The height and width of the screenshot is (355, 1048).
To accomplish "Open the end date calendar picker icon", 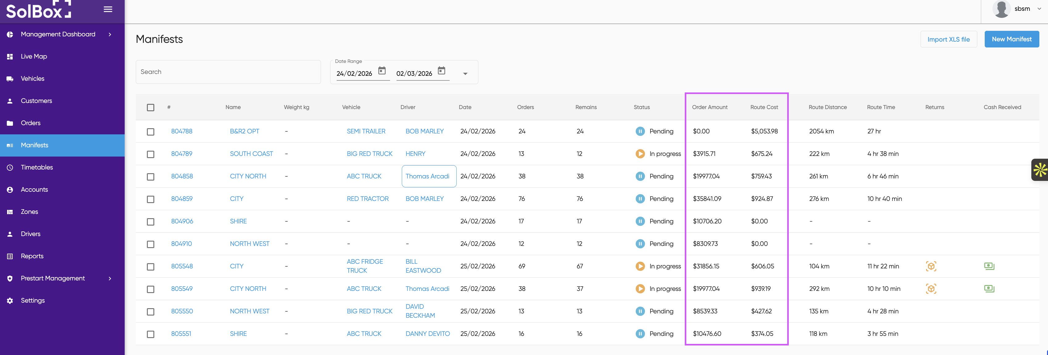I will pyautogui.click(x=441, y=71).
